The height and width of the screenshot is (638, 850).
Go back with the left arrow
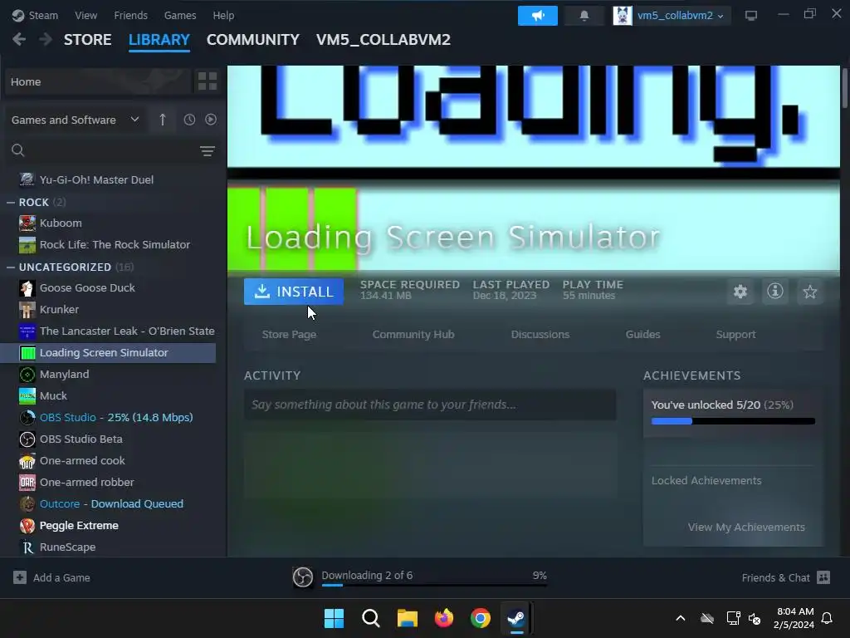(19, 40)
